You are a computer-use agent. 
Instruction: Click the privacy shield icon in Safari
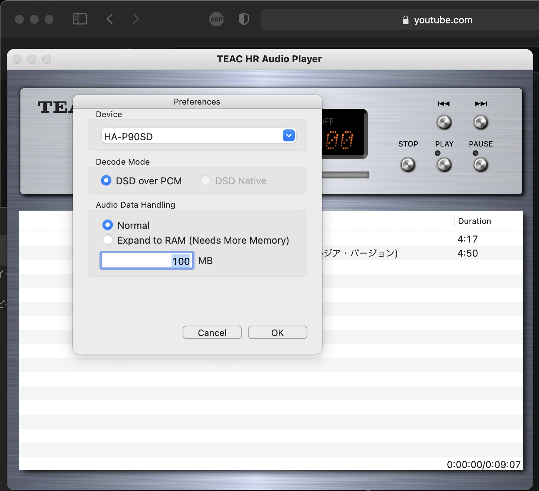point(244,19)
